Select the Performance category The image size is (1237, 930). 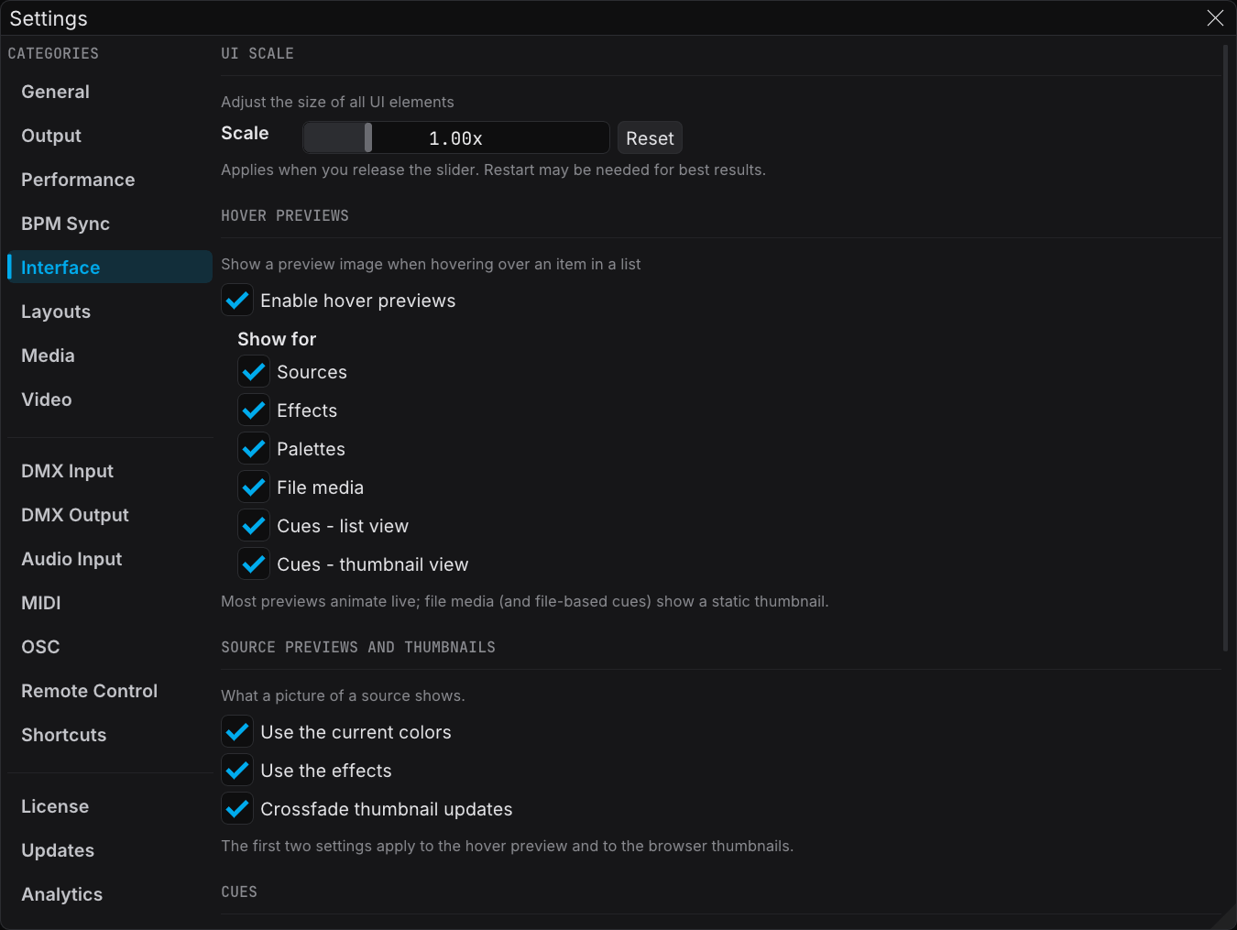point(109,180)
